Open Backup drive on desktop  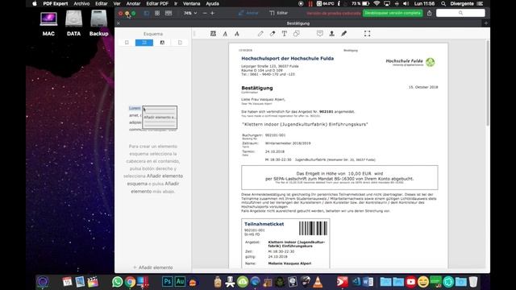coord(98,23)
